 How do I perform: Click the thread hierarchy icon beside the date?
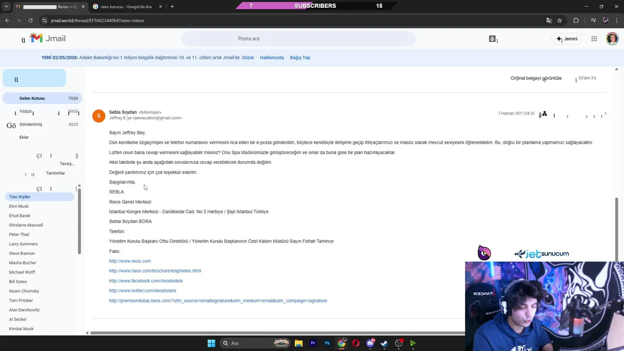544,114
